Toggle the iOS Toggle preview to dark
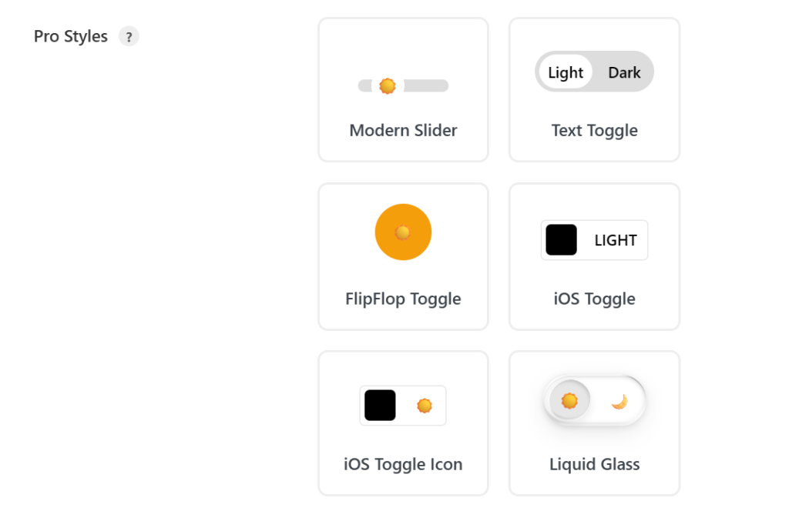 pyautogui.click(x=593, y=239)
